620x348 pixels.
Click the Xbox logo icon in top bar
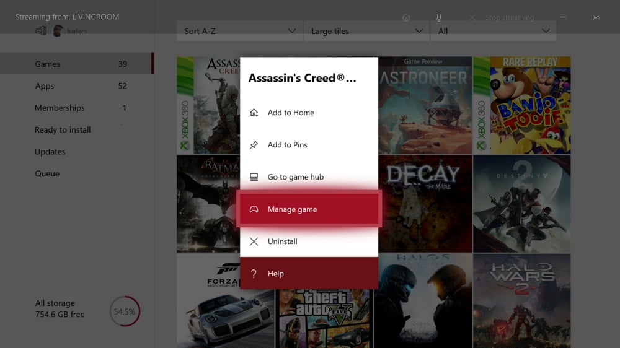point(406,17)
